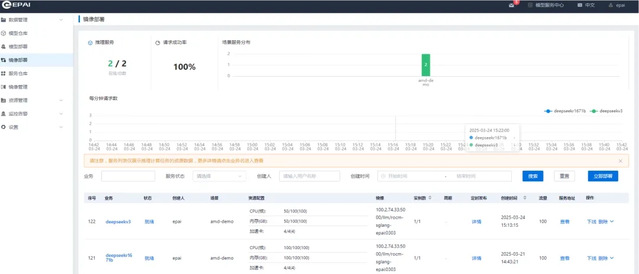Click the green amd-demo bar in chart
Viewport: 639px width, 274px height.
click(425, 64)
